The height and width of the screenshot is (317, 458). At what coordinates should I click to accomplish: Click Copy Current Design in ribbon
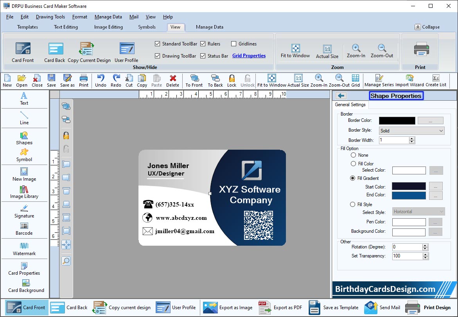pyautogui.click(x=89, y=53)
